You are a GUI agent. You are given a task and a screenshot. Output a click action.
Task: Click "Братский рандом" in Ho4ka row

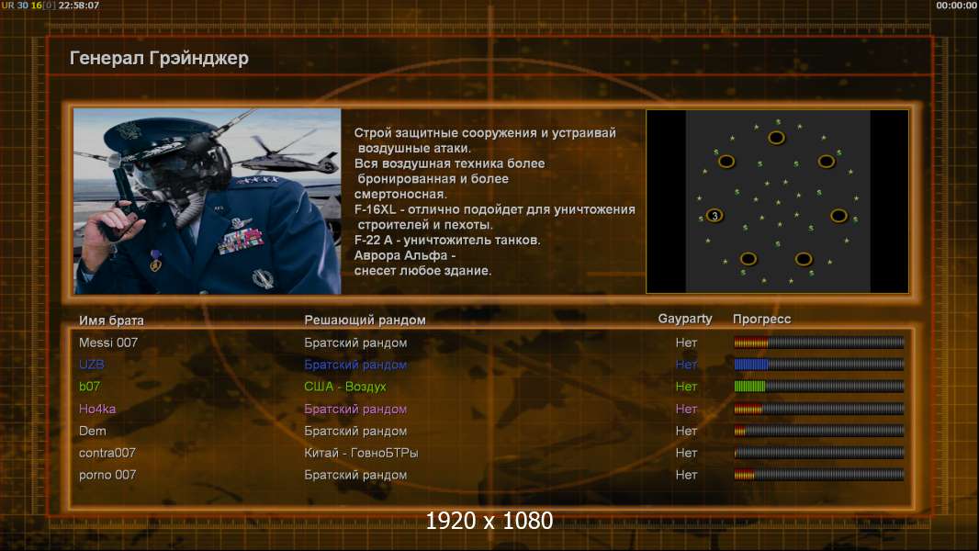click(355, 409)
